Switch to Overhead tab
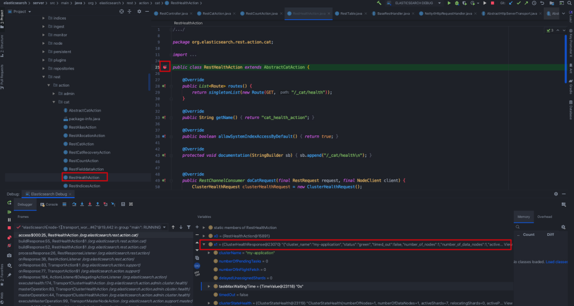 [544, 217]
